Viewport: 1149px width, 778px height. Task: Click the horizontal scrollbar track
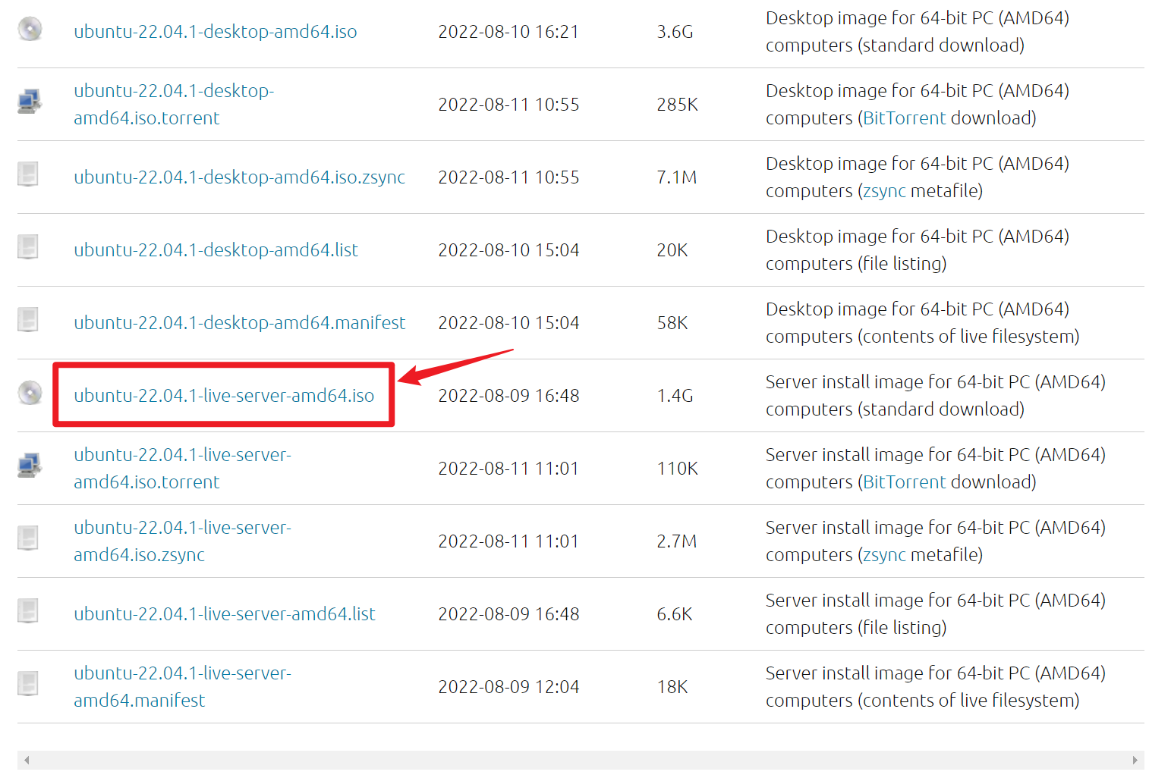[581, 760]
